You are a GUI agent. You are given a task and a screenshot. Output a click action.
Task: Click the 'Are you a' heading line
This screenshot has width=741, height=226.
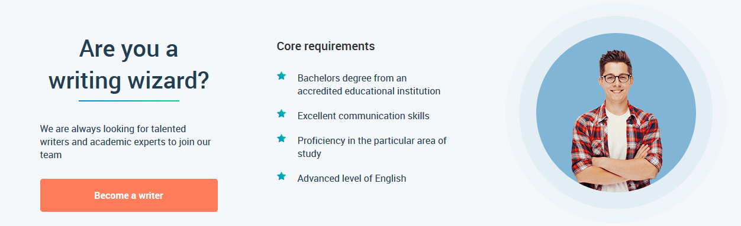coord(128,49)
